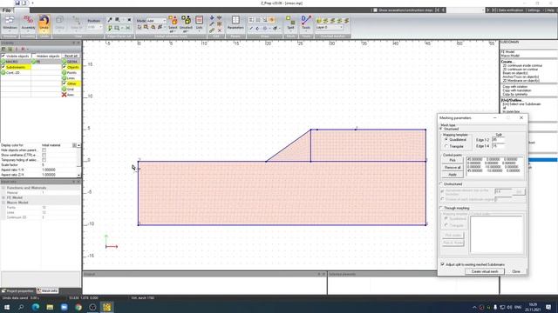Select the Unstructured mesh radio button
Image resolution: width=558 pixels, height=313 pixels.
point(441,183)
